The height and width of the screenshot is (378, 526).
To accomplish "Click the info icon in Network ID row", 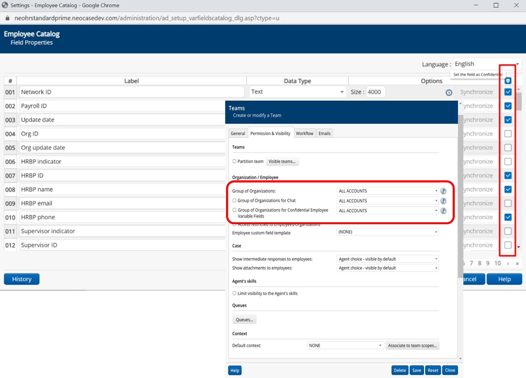I will pos(449,92).
